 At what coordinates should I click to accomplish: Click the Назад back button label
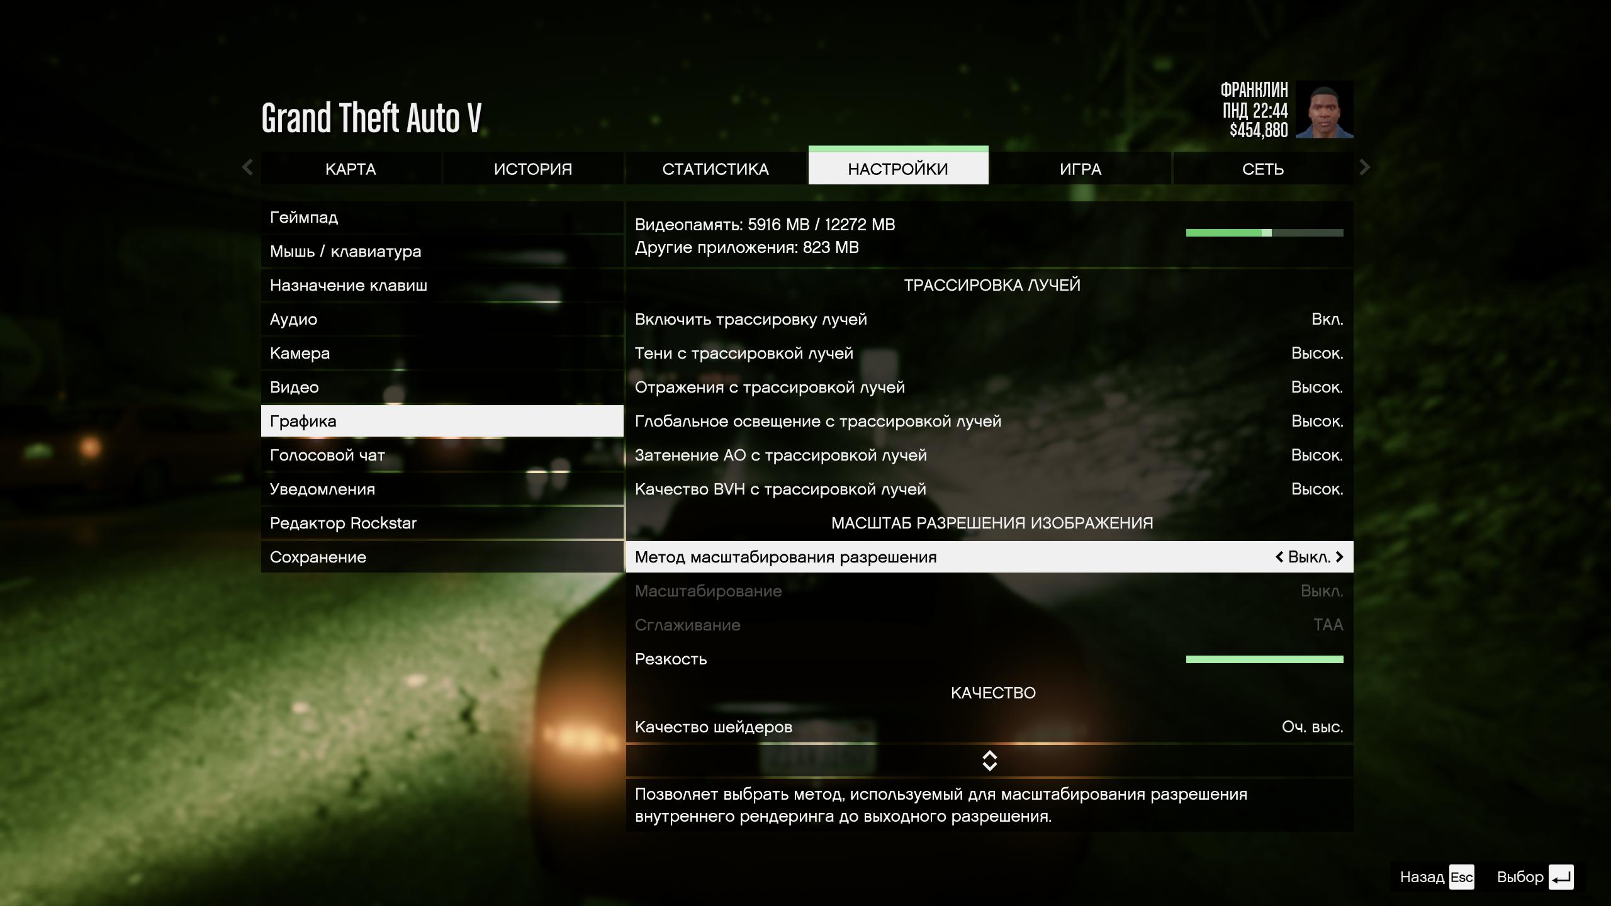[1422, 877]
